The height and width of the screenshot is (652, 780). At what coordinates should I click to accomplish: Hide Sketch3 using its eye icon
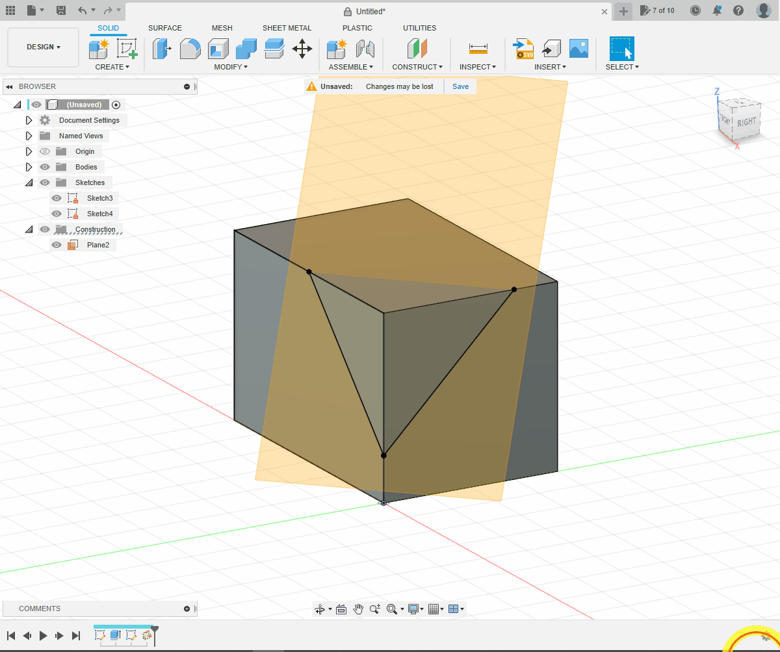(57, 198)
